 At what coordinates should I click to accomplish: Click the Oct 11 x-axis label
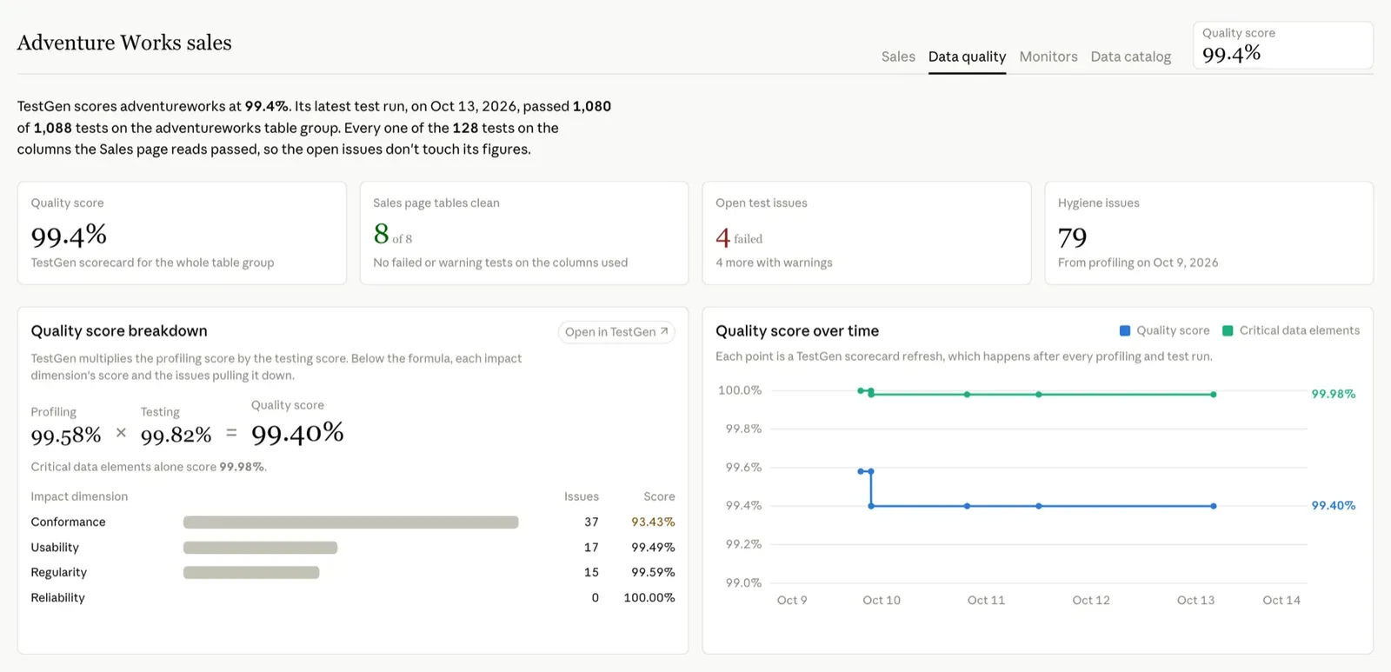[x=986, y=601]
